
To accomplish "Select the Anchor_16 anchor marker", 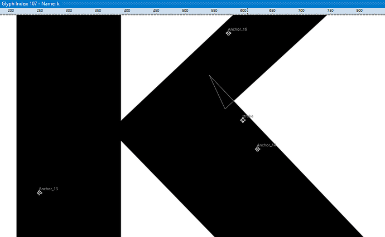I will 228,33.
